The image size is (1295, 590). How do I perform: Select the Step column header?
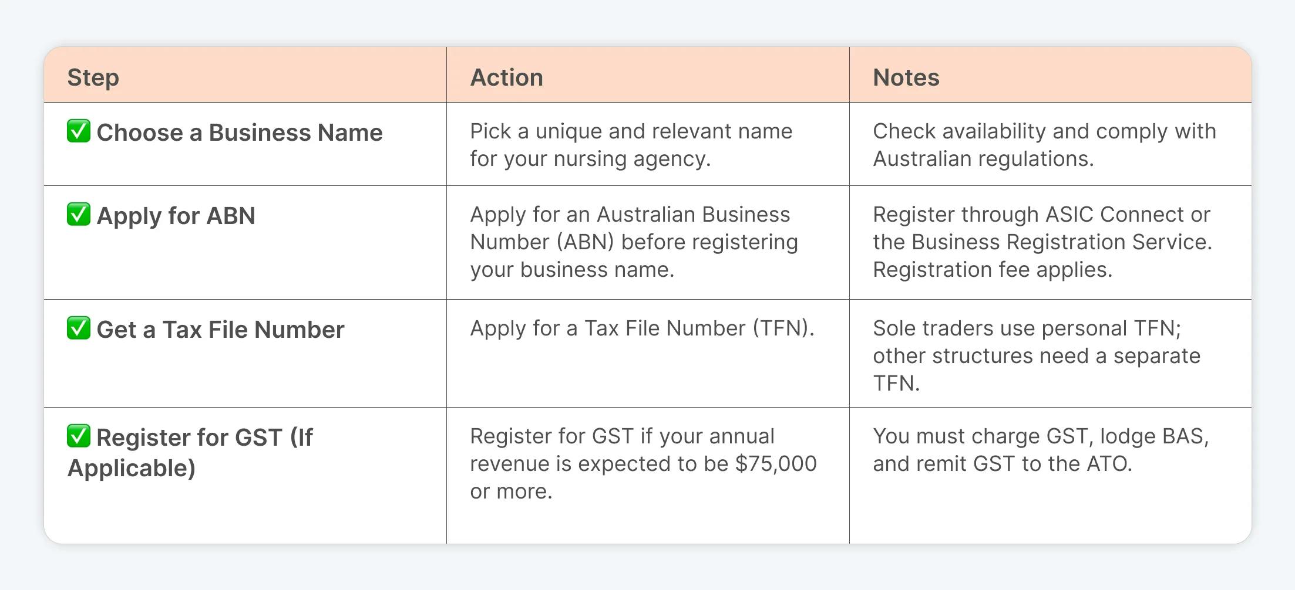93,78
